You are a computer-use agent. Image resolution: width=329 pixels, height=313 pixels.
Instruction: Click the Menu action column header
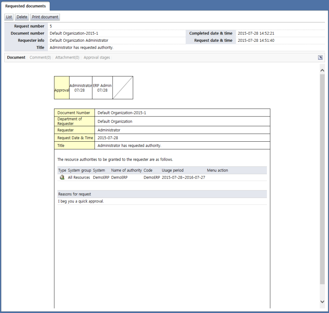click(x=218, y=170)
